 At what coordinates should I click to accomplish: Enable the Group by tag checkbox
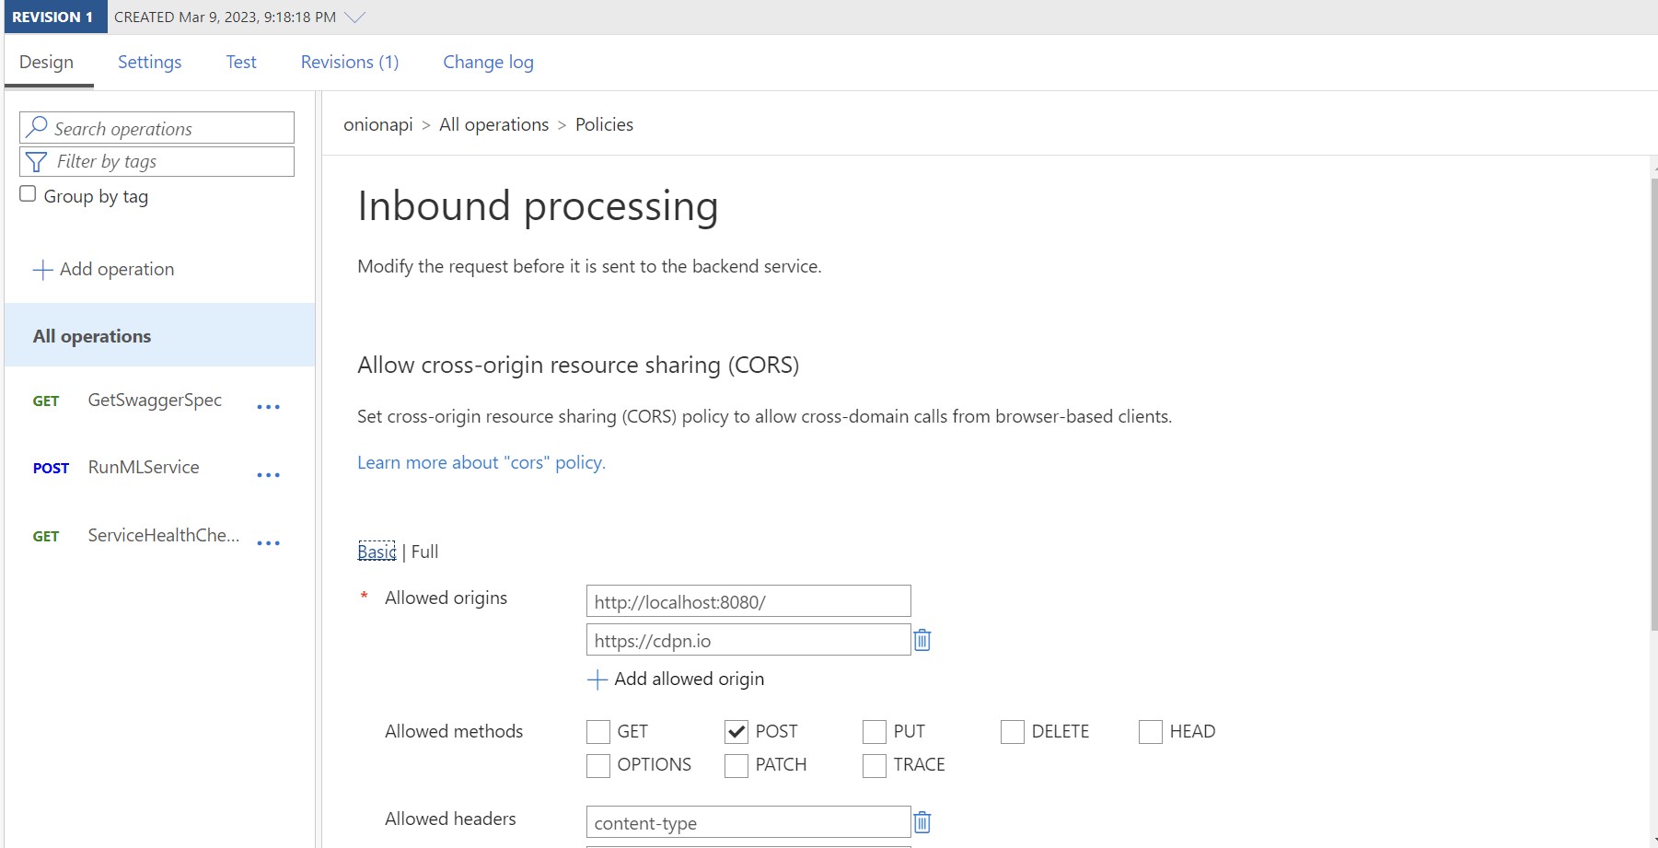pos(29,194)
